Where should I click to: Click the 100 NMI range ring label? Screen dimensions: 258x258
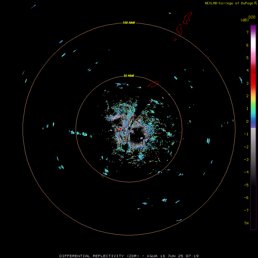click(129, 23)
